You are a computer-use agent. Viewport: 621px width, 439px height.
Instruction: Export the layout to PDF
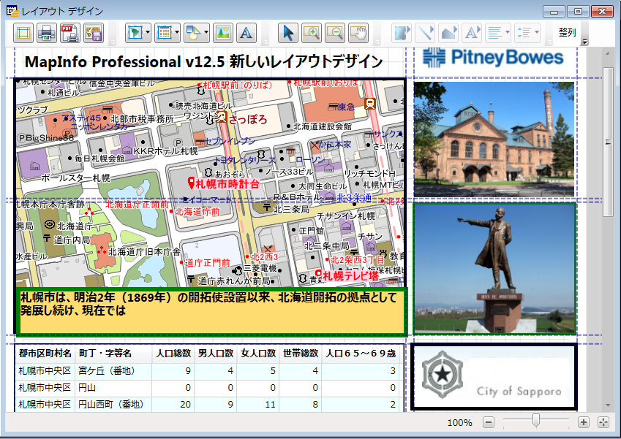click(70, 33)
